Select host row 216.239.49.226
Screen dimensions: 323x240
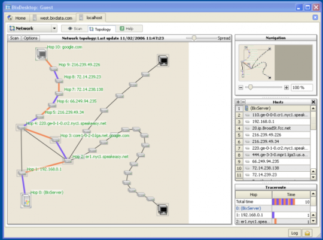pyautogui.click(x=273, y=135)
